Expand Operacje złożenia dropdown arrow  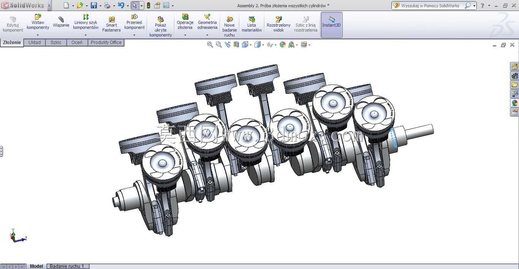(185, 35)
